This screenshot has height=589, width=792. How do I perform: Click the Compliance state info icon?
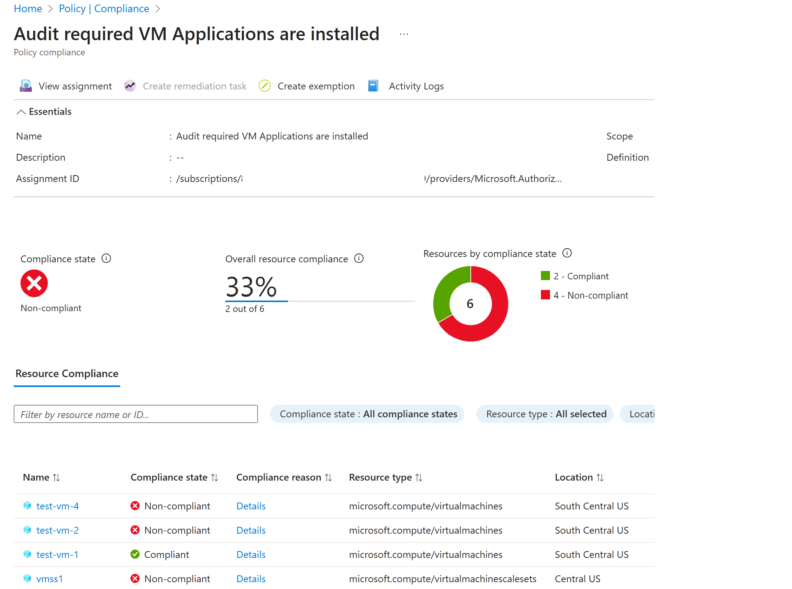point(107,258)
